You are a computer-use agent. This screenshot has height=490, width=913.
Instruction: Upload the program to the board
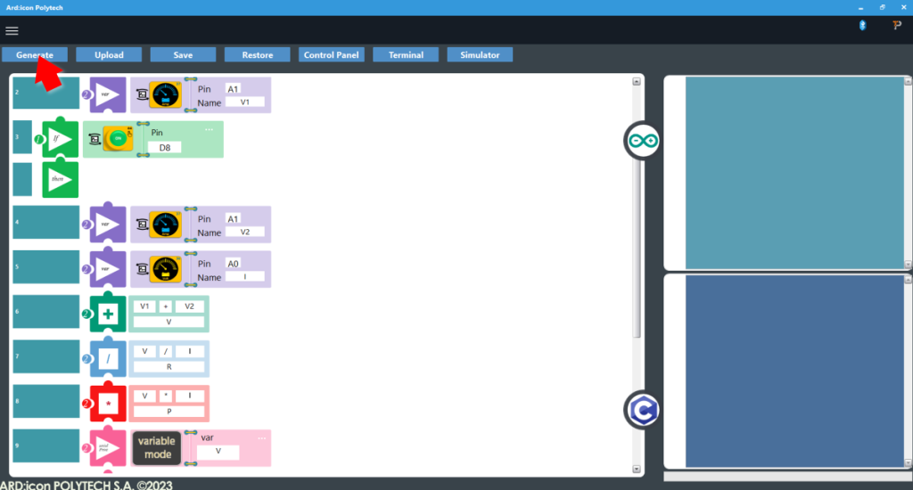109,54
